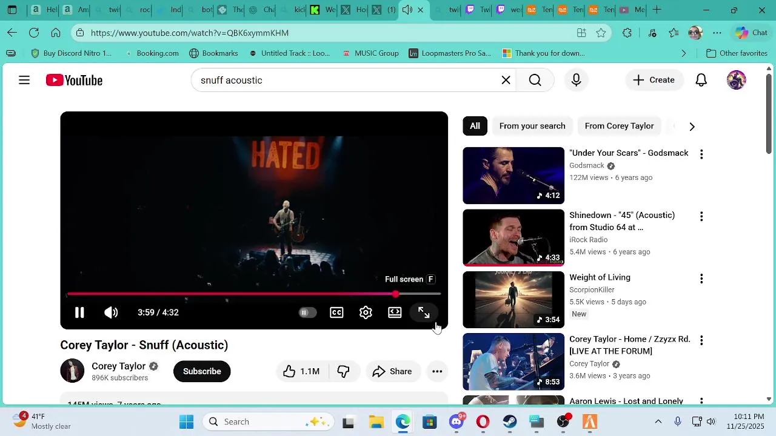Clear the search box with the X

point(506,80)
